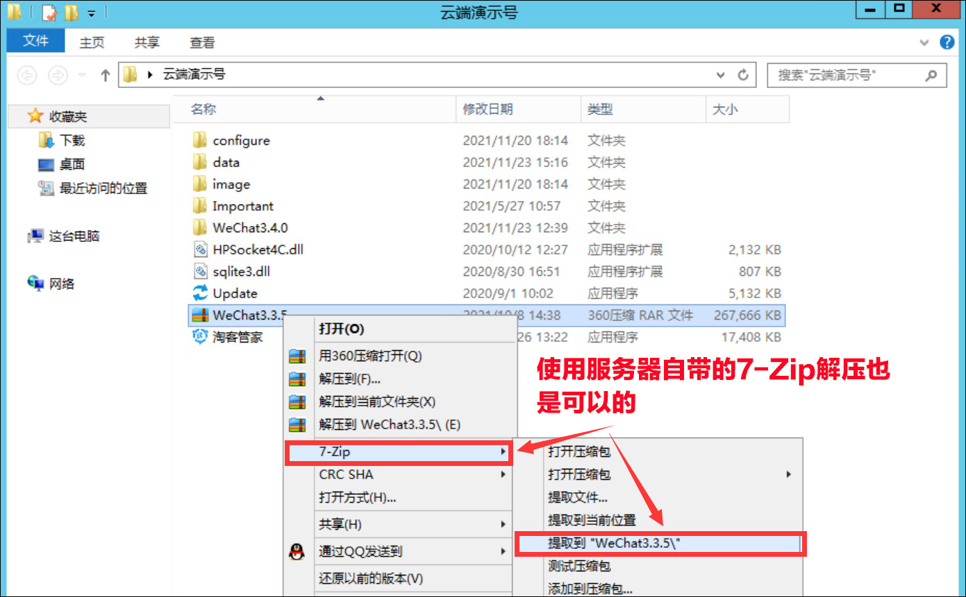Click the 2021/11/23 15:16 date cell
This screenshot has width=966, height=597.
point(515,162)
